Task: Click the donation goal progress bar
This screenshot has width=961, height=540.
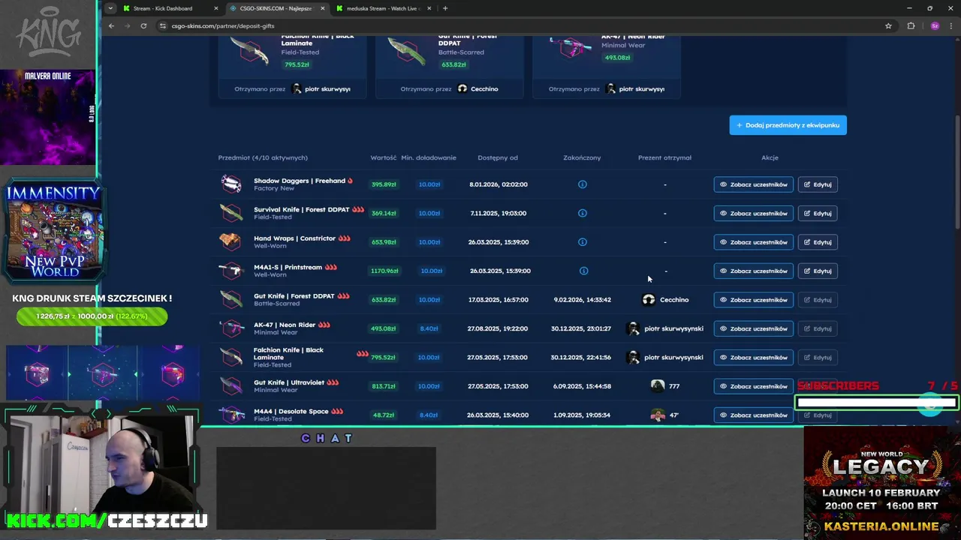Action: 92,316
